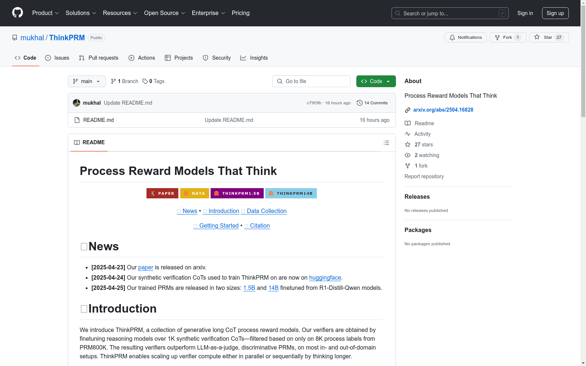Open the huggingface link

tap(325, 277)
